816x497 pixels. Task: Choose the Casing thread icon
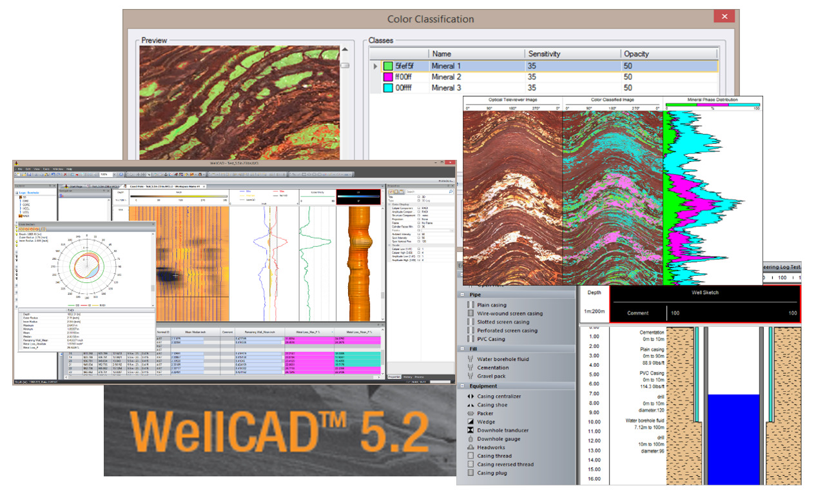[470, 456]
